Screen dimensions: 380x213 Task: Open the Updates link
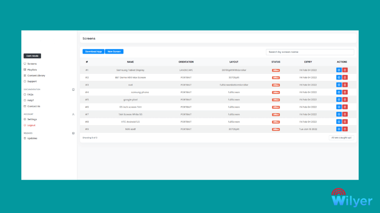pyautogui.click(x=32, y=138)
